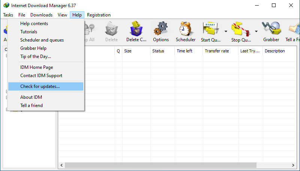Expand the Stop Queue dropdown arrow
The height and width of the screenshot is (171, 300).
click(256, 31)
